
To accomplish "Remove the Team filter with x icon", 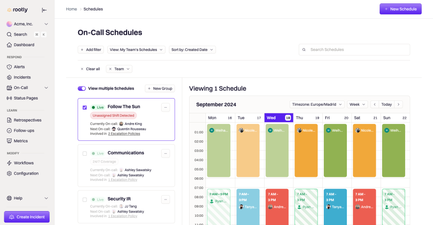I will coord(110,69).
